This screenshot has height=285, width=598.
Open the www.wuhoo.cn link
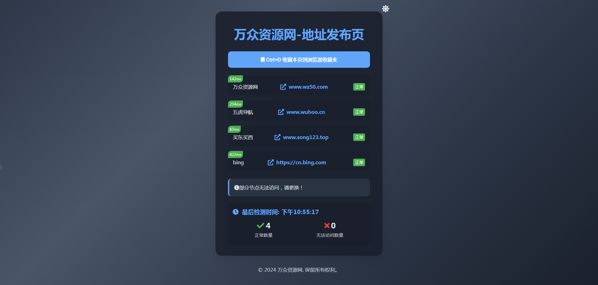click(x=306, y=112)
